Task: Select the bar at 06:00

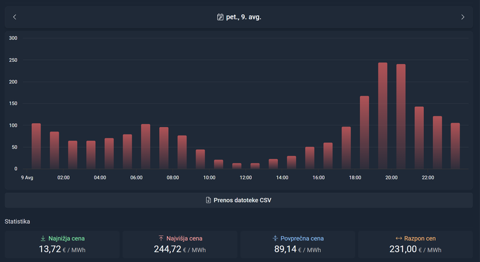Action: click(x=145, y=146)
